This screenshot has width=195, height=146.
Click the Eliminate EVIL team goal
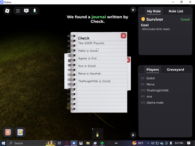[x=156, y=29]
